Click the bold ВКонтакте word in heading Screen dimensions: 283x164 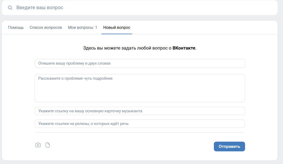[184, 48]
